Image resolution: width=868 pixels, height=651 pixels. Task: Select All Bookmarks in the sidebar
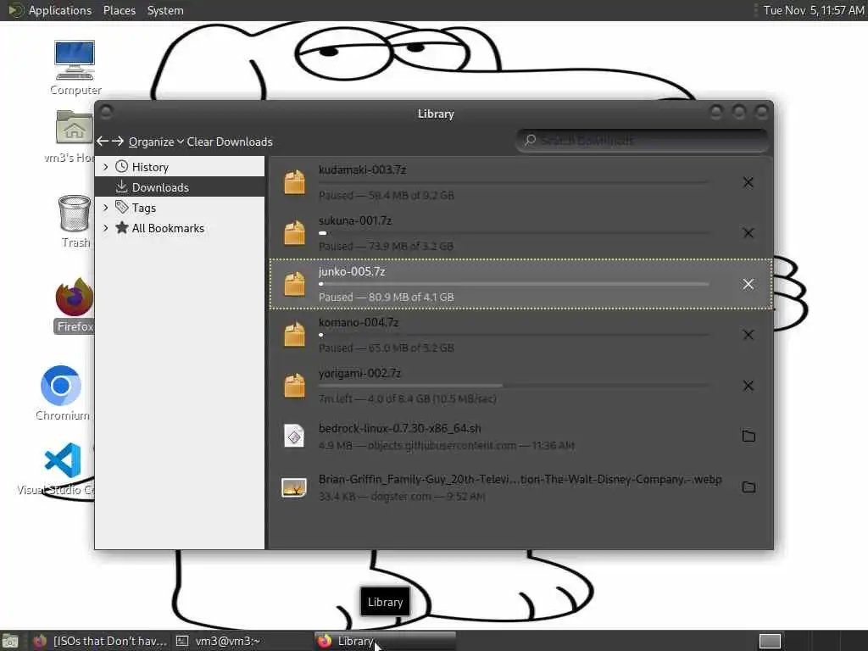tap(168, 228)
